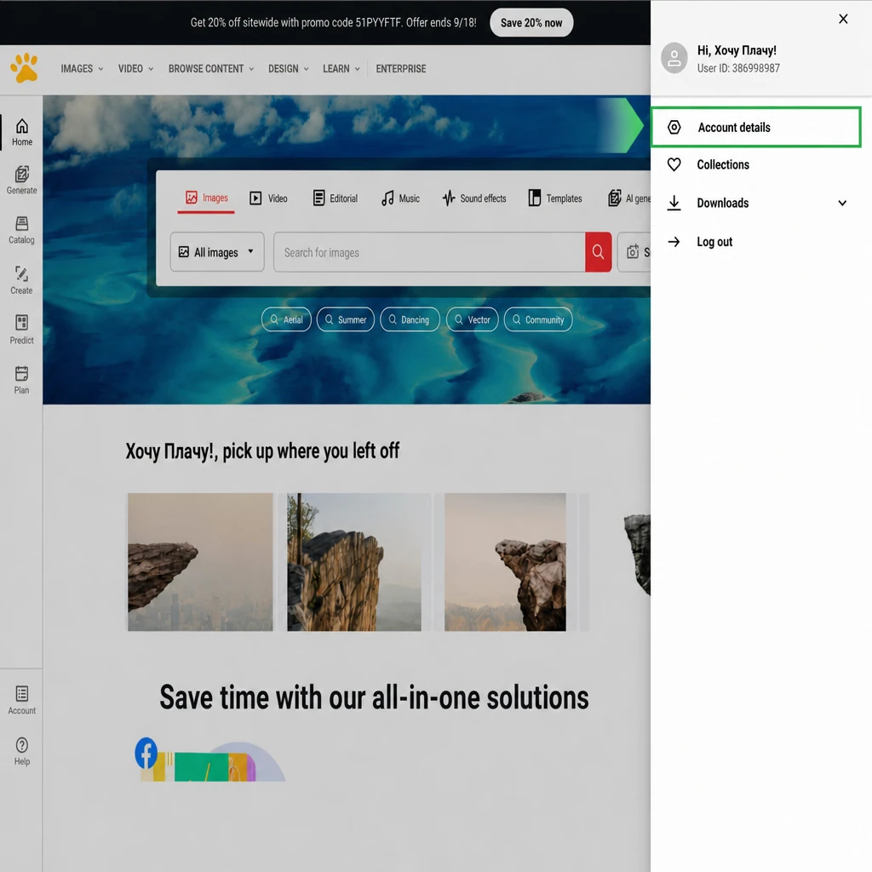Expand the IMAGES menu
This screenshot has height=872, width=872.
point(82,68)
